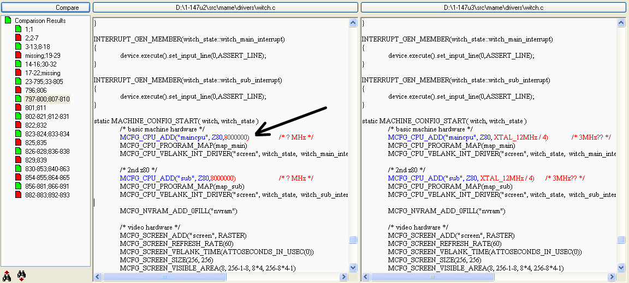The image size is (629, 283).
Task: Select the 3-13;8-18 result entry
Action: [37, 47]
